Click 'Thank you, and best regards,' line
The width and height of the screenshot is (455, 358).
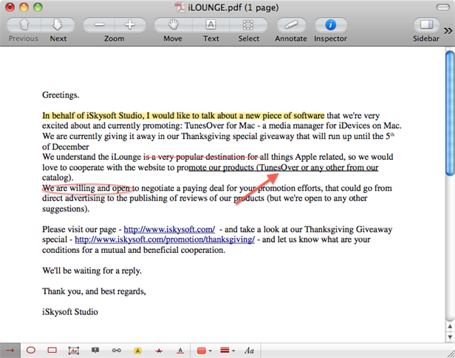(x=94, y=291)
